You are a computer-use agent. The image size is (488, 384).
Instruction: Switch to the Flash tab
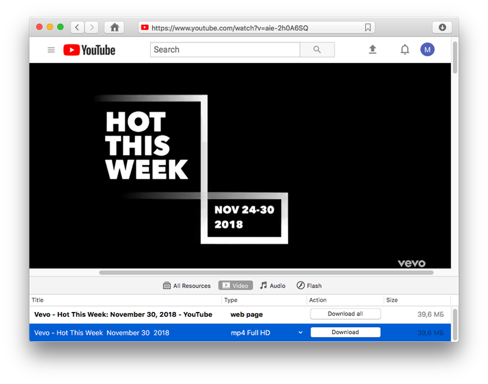pyautogui.click(x=309, y=286)
